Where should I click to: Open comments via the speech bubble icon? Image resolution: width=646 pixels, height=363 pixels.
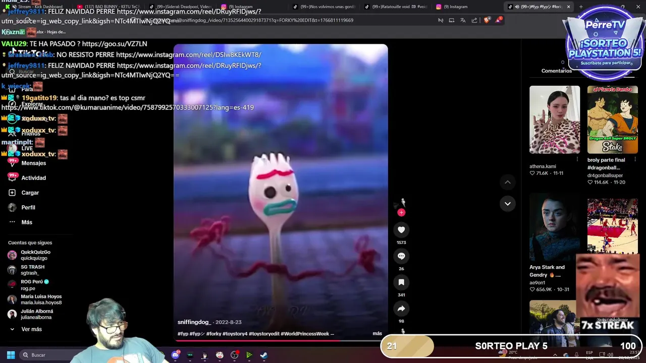pyautogui.click(x=401, y=256)
